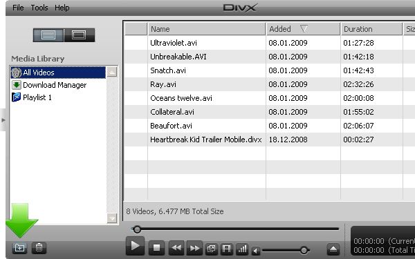Add a new playlist folder
The width and height of the screenshot is (415, 259).
[x=19, y=248]
